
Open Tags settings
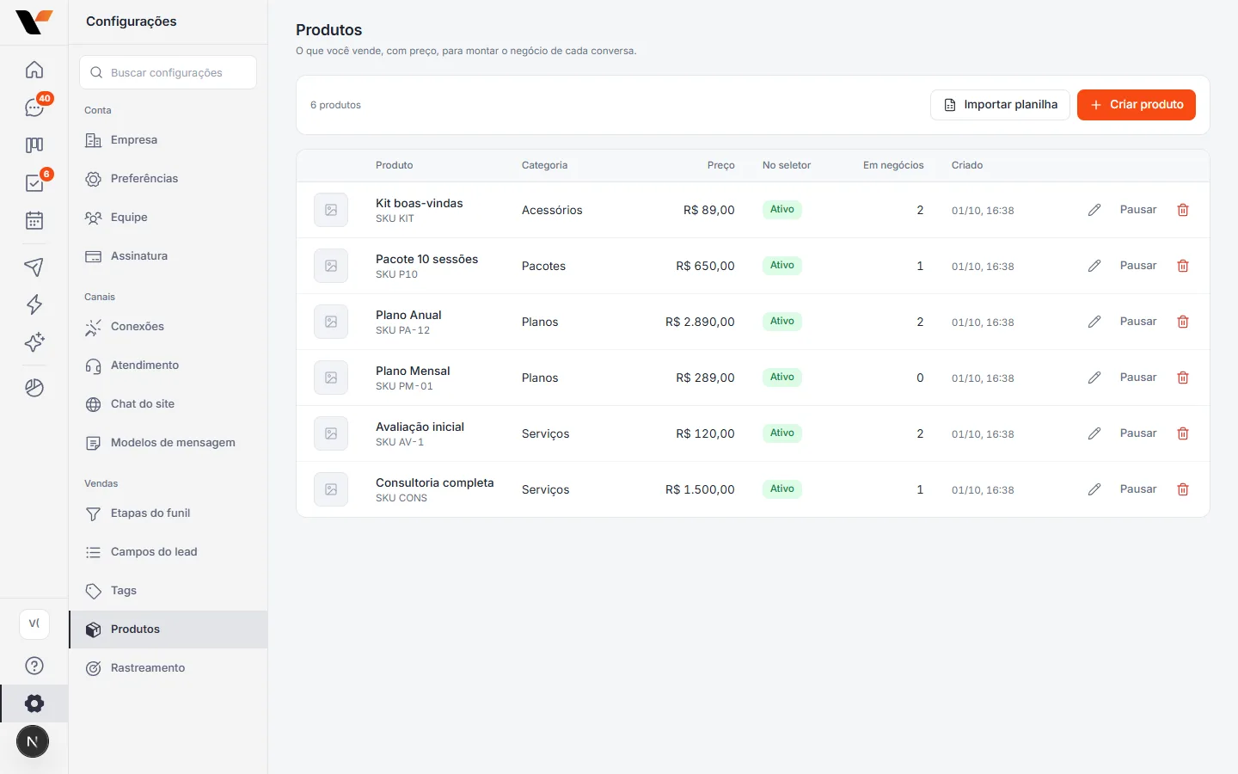pyautogui.click(x=168, y=591)
